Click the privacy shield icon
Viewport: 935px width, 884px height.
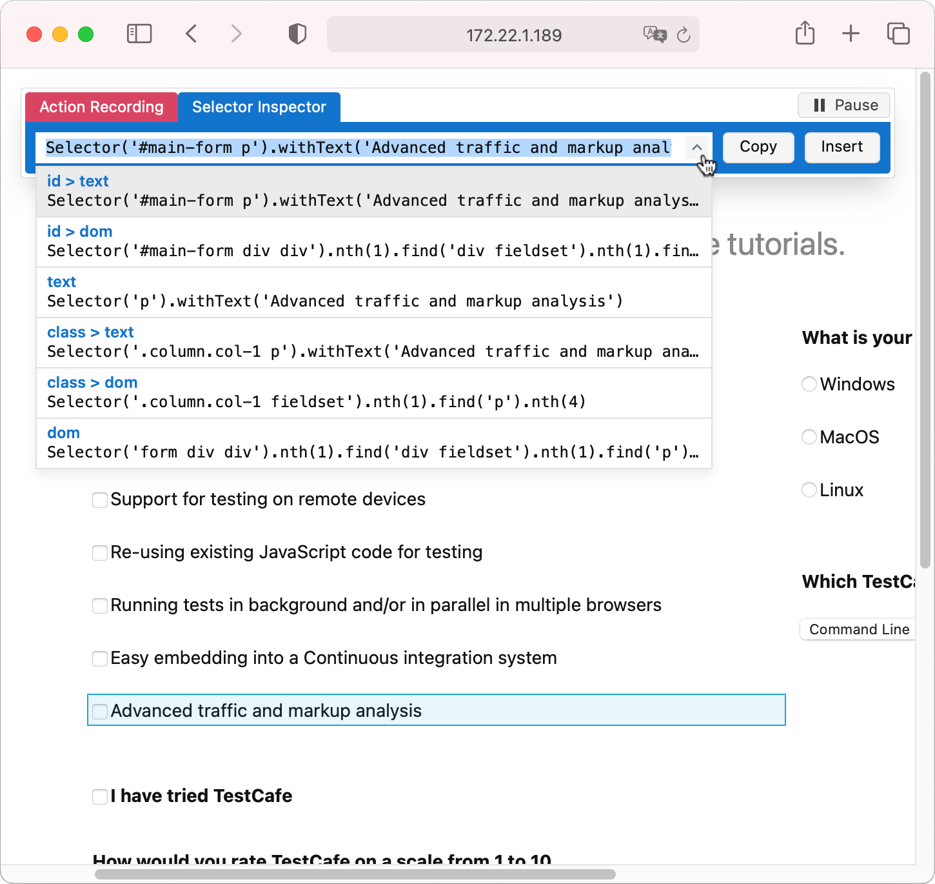coord(297,34)
